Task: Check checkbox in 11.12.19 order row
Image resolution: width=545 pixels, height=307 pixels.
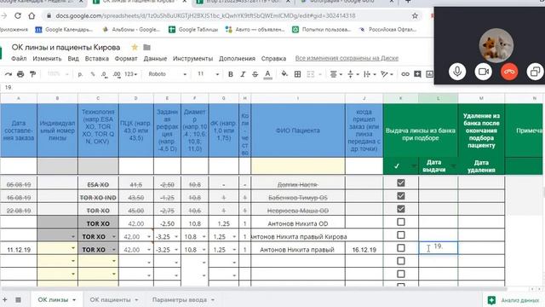Action: point(401,248)
